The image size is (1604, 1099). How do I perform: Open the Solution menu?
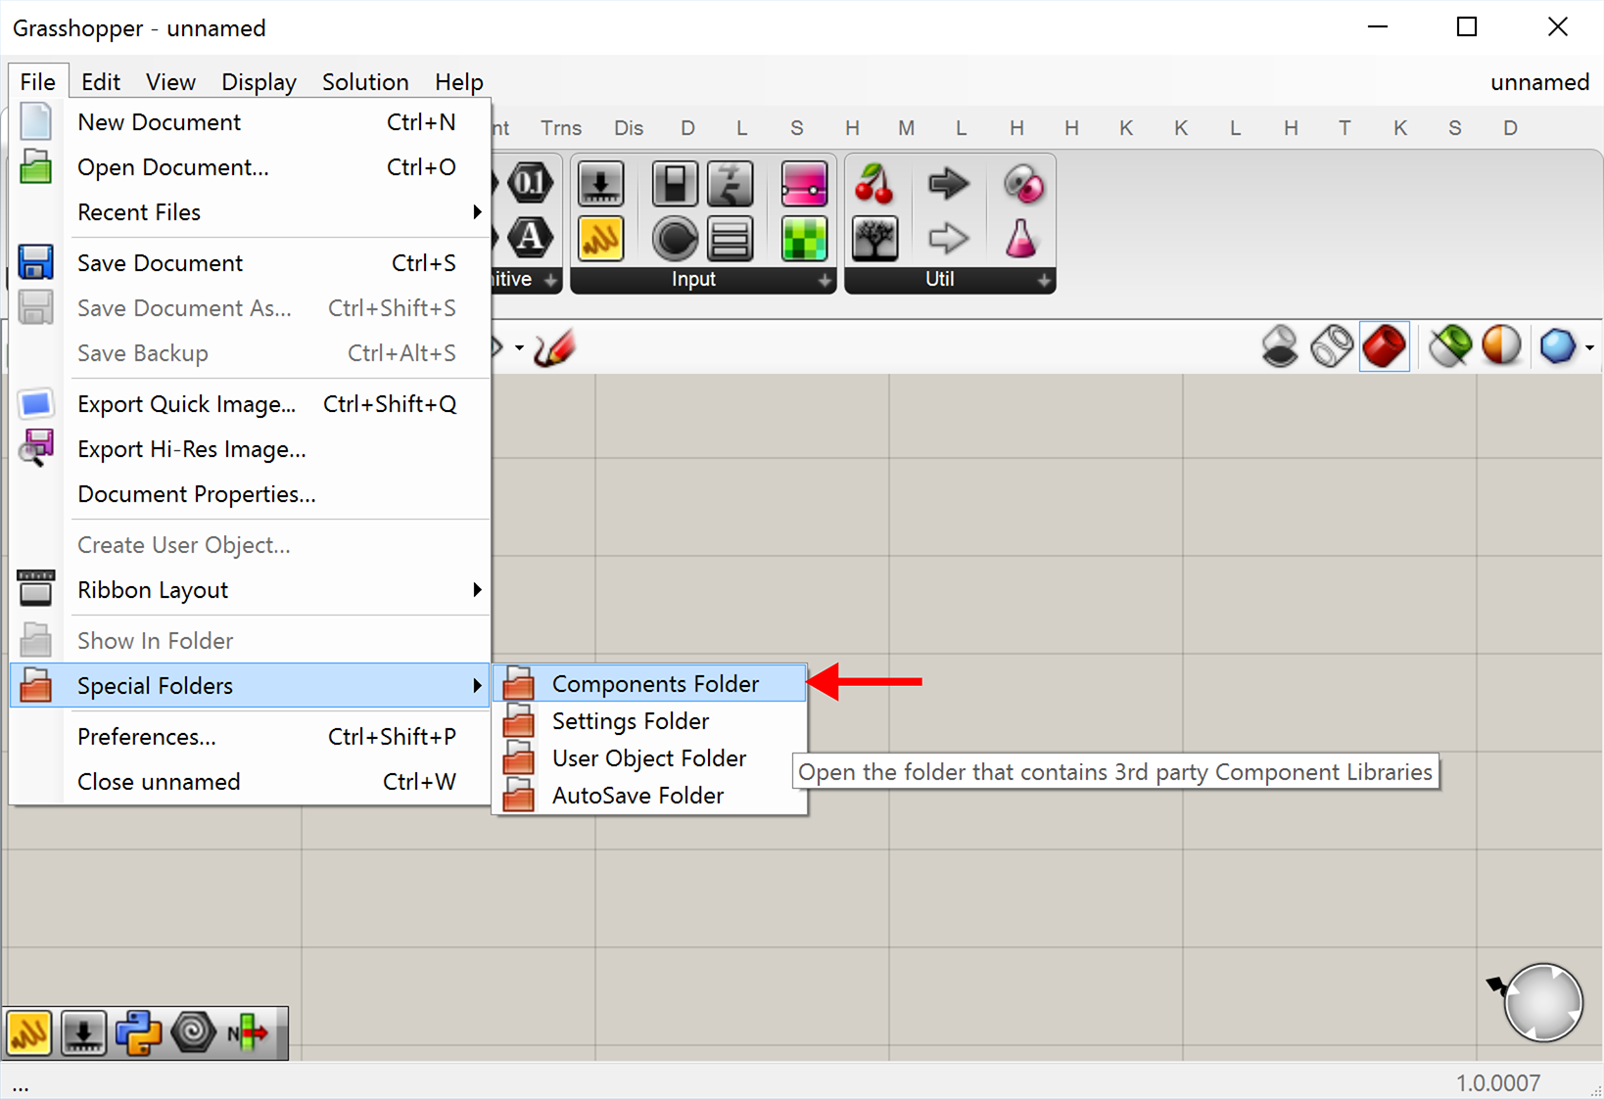365,82
